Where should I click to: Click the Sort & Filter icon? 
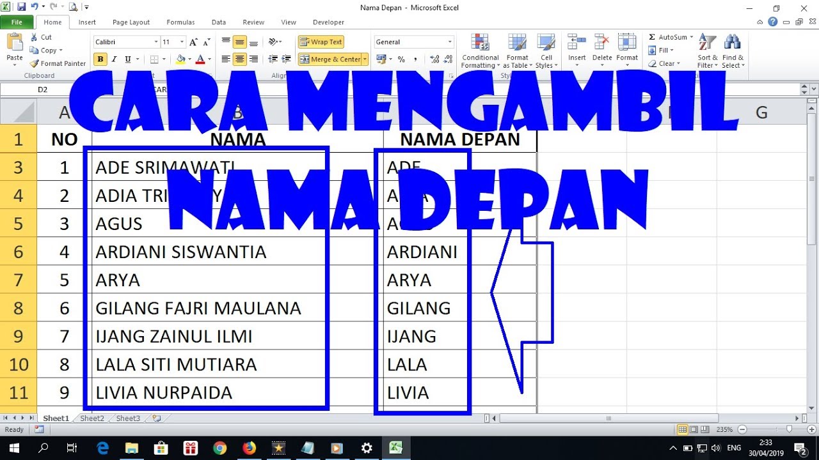point(707,51)
